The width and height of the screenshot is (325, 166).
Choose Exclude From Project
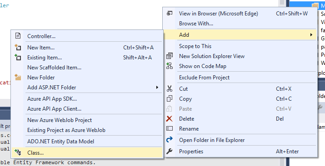click(x=205, y=78)
